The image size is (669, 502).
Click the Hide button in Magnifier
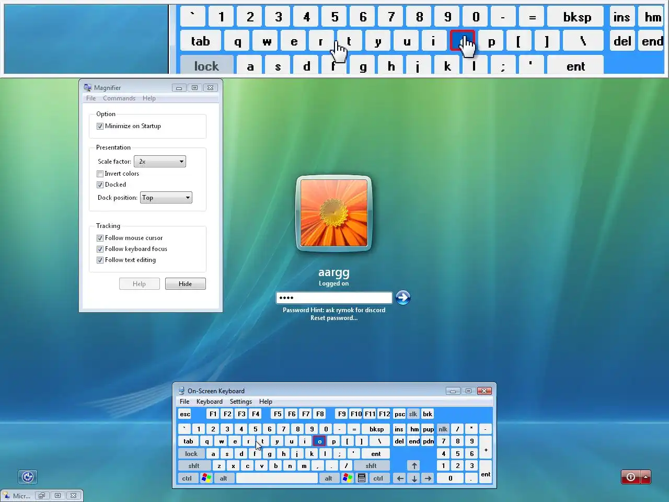click(x=186, y=283)
